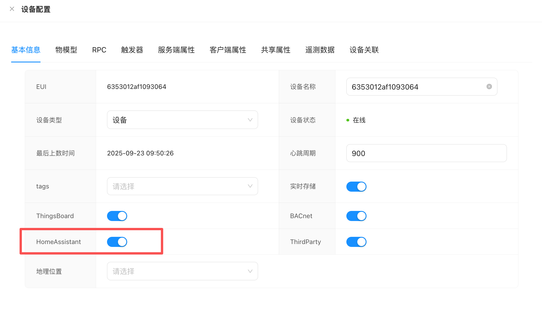
Task: Toggle the BACnet switch
Action: coord(356,216)
